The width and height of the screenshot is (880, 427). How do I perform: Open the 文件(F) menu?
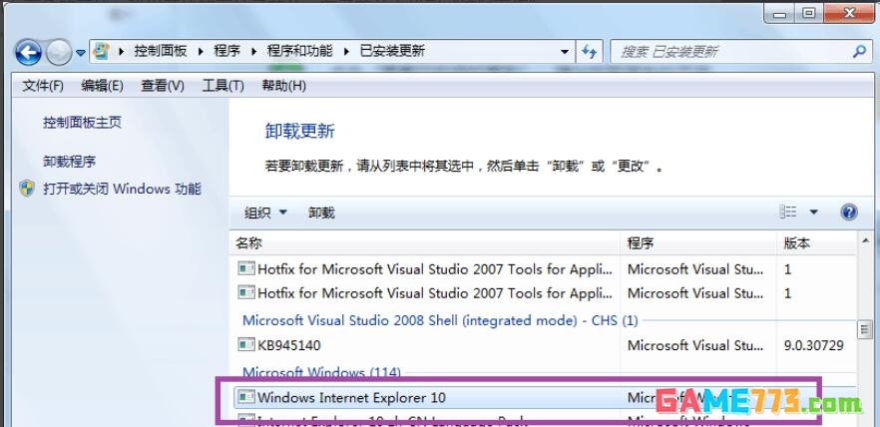[x=43, y=86]
